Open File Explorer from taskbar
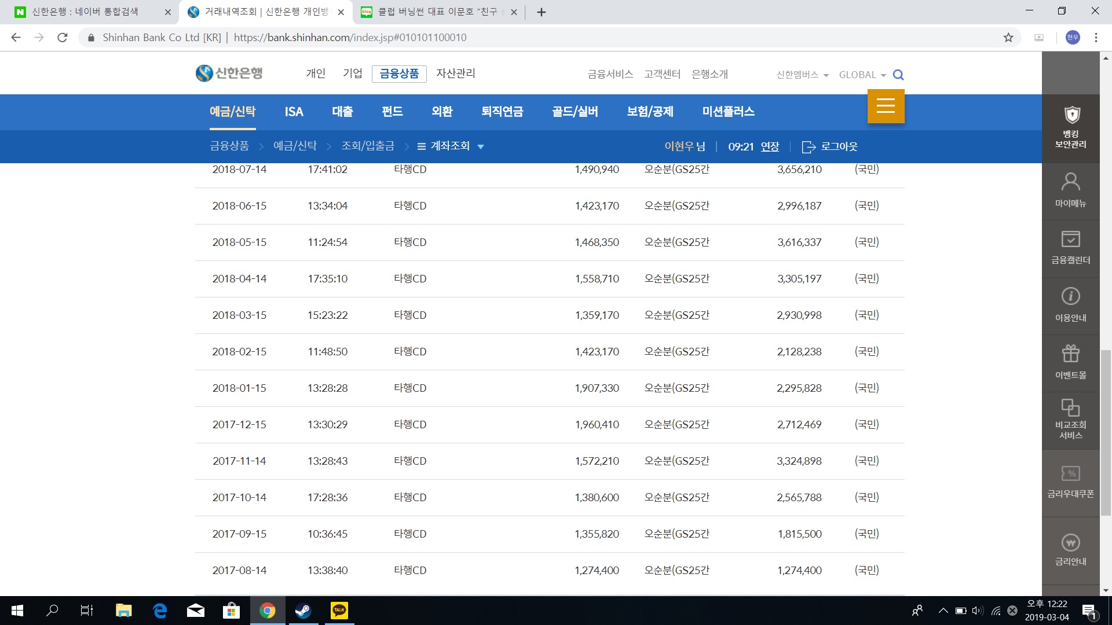 124,611
